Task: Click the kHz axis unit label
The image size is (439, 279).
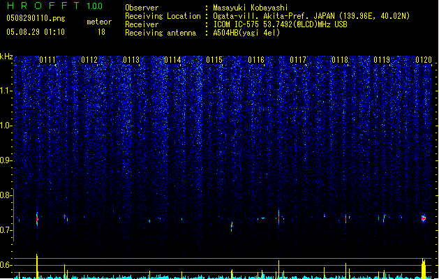Action: tap(6, 56)
